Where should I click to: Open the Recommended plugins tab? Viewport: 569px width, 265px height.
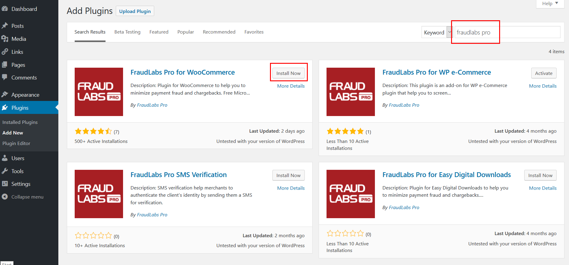(219, 32)
